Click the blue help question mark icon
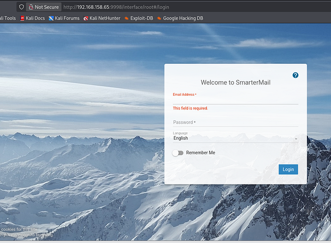 [x=296, y=75]
